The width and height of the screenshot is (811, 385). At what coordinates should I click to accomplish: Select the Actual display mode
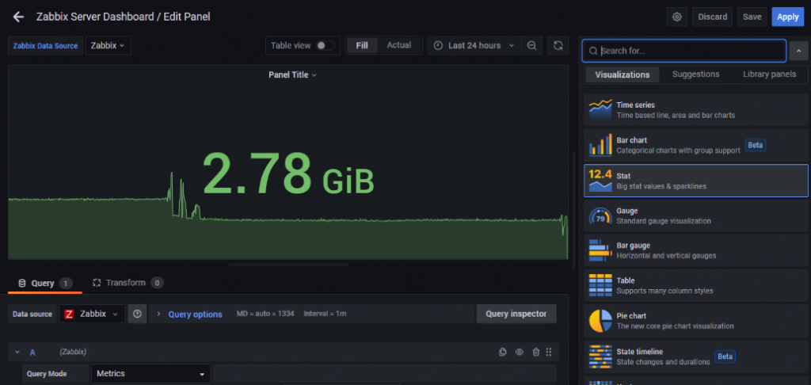click(x=399, y=45)
